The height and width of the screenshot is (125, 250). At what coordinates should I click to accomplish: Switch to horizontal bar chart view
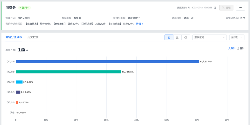(x=169, y=37)
